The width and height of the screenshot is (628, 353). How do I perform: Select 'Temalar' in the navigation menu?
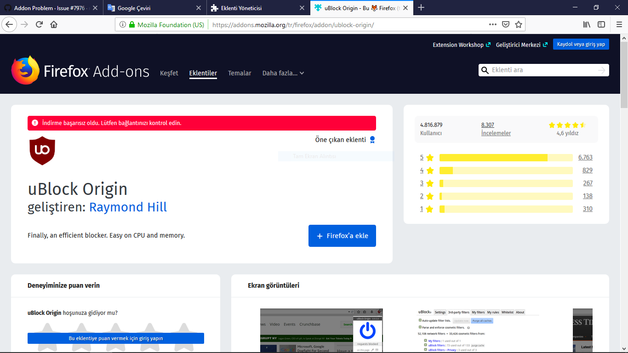coord(240,73)
